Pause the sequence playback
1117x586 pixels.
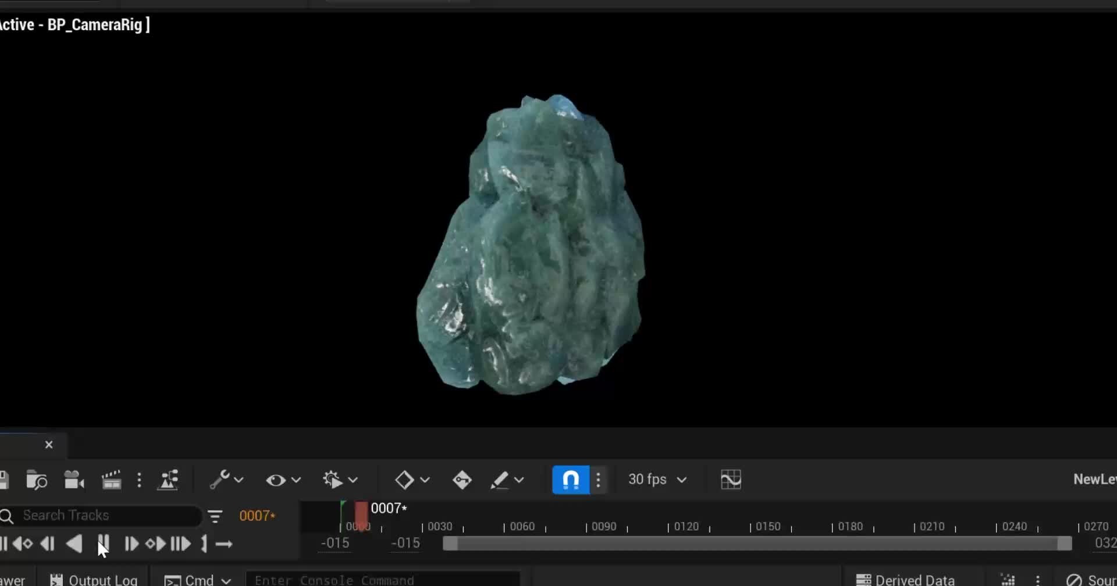tap(104, 544)
